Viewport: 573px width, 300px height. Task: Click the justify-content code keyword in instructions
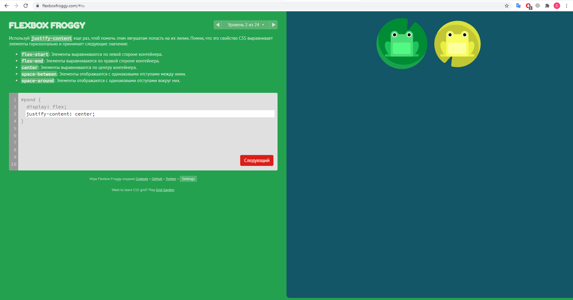click(52, 38)
